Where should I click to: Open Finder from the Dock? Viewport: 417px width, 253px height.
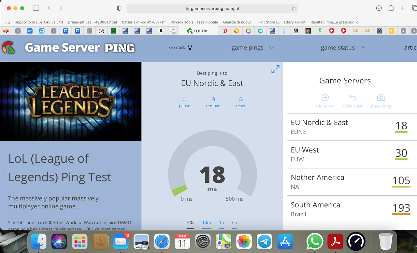pos(39,242)
